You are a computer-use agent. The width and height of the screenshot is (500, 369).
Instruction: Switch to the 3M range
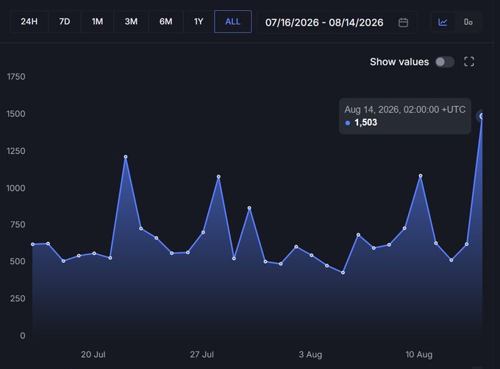(x=131, y=21)
